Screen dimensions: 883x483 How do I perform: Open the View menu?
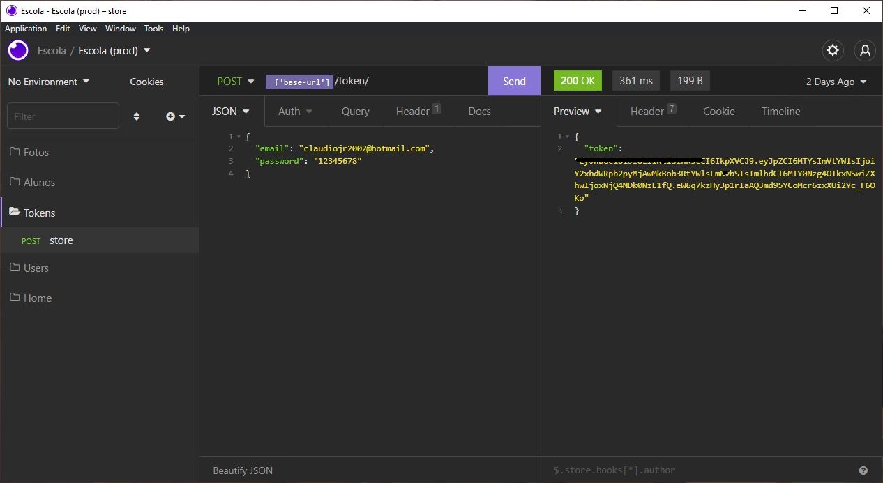tap(88, 29)
